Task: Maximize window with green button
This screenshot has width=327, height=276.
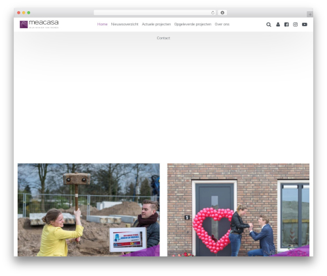Action: pos(29,13)
